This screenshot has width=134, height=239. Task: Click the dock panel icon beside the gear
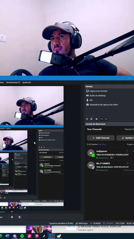(20, 217)
